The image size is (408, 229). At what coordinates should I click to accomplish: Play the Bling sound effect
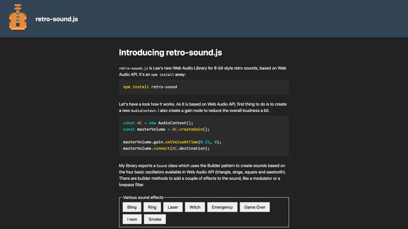coord(132,207)
